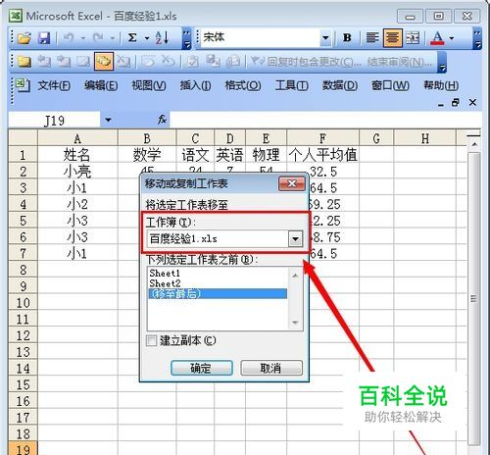The height and width of the screenshot is (455, 490).
Task: Click the Font Color A icon
Action: click(437, 38)
